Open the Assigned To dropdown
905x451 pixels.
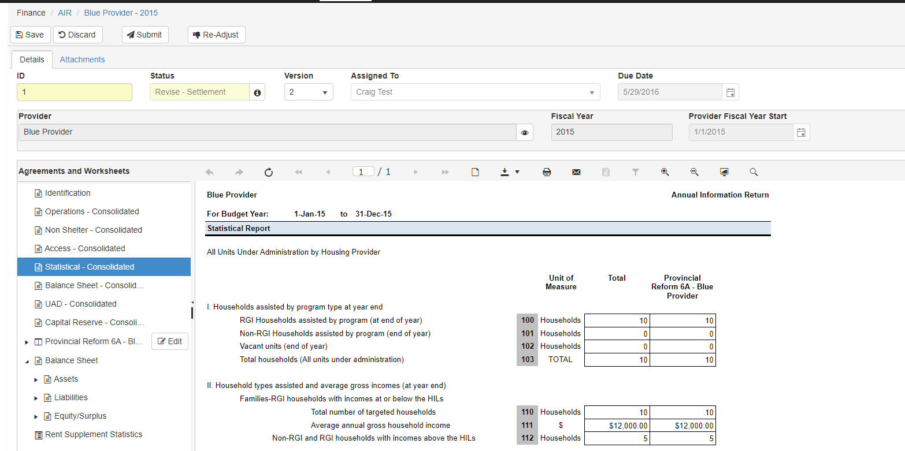pyautogui.click(x=476, y=92)
